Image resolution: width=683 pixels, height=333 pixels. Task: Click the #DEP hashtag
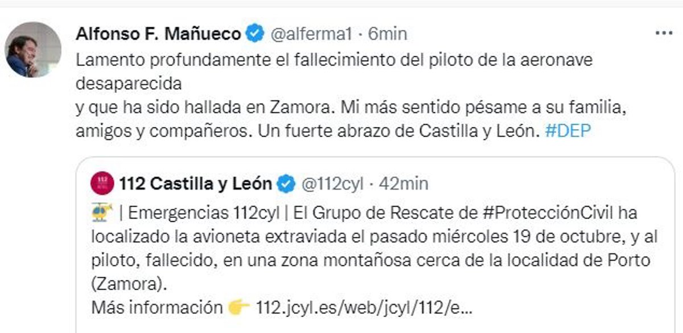567,131
